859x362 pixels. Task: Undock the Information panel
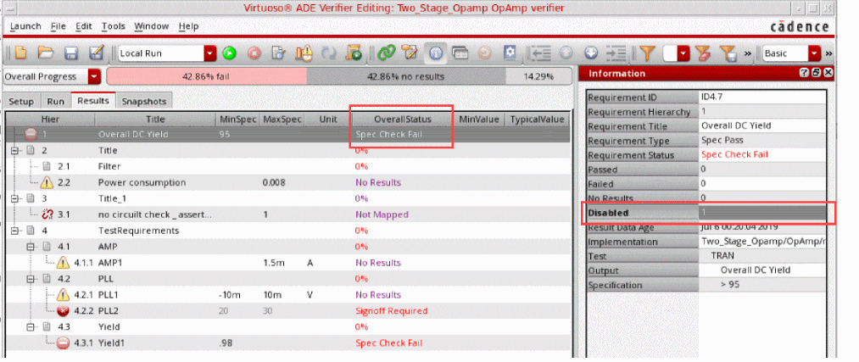tap(816, 73)
